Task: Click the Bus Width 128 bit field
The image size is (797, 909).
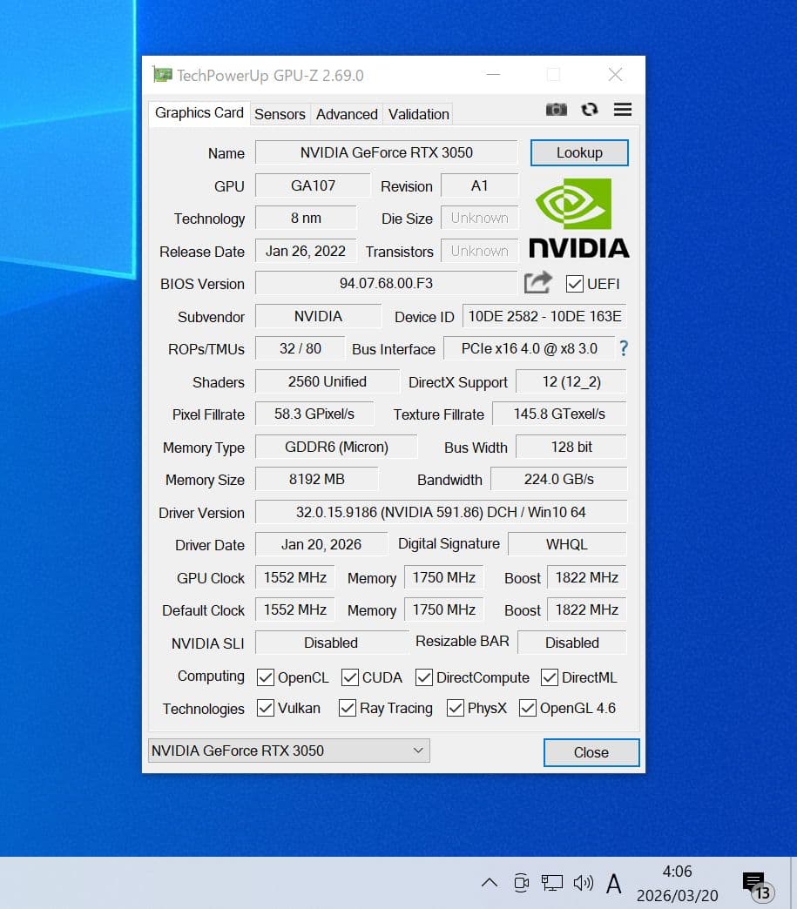Action: pyautogui.click(x=571, y=447)
